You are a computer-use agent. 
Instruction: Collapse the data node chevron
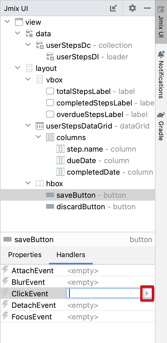point(18,33)
